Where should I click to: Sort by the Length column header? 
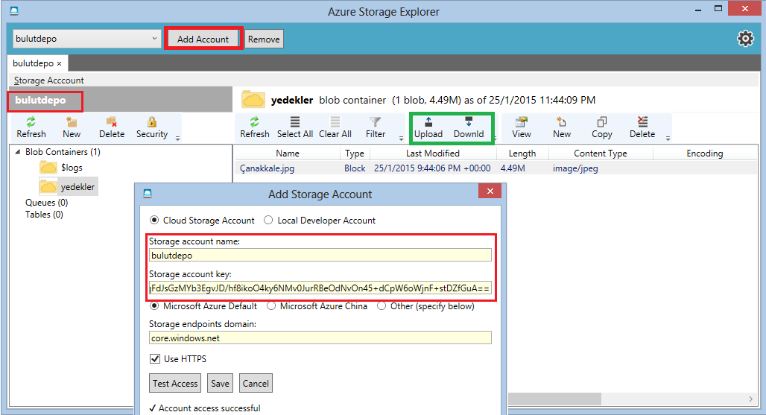[x=522, y=153]
